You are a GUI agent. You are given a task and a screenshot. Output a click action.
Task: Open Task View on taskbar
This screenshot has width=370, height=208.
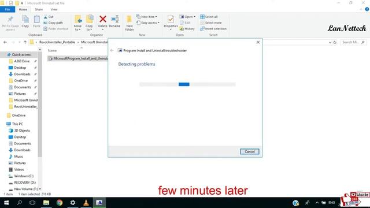(32, 203)
